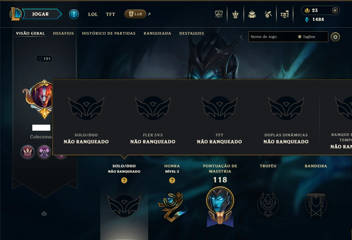Open HISTÓRICO DE PARTIDAS tab
Screen dimensions: 352x240
[x=109, y=33]
